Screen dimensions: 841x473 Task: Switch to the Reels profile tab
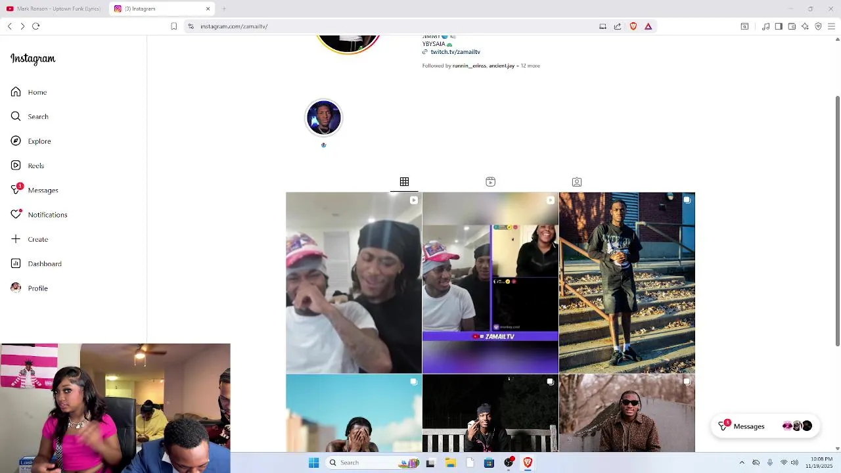tap(490, 182)
